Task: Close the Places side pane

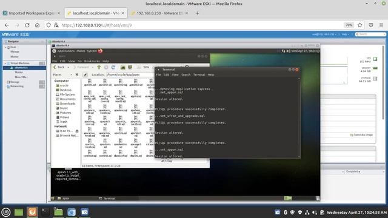Action: pyautogui.click(x=77, y=74)
